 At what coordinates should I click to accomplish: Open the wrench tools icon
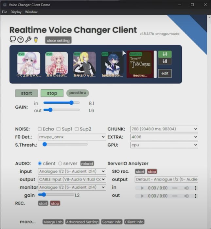click(28, 40)
